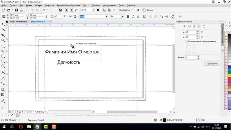Click the horizontal scrollbar thumb
The height and width of the screenshot is (130, 231).
coord(132,112)
